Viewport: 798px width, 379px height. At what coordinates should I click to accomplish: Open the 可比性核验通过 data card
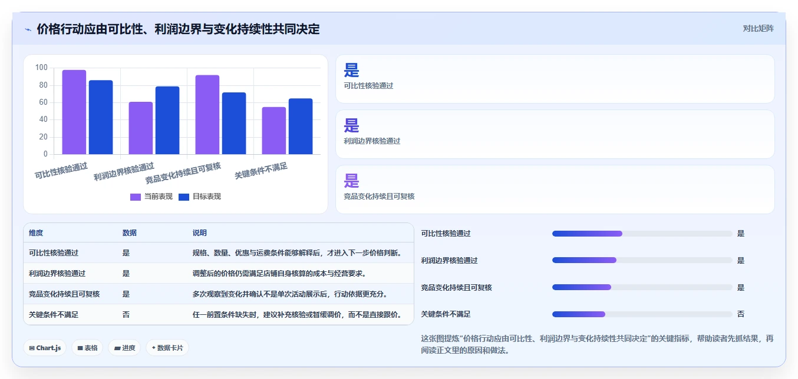tap(555, 79)
